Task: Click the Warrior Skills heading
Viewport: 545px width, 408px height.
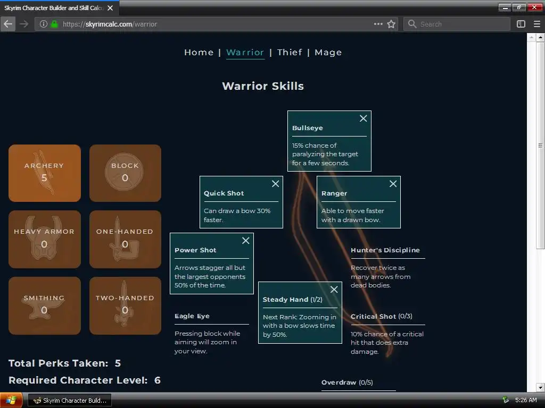Action: (263, 86)
